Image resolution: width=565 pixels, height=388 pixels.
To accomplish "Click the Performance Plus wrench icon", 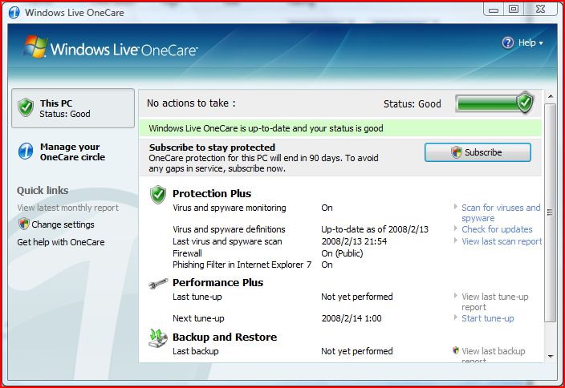I will coord(158,284).
